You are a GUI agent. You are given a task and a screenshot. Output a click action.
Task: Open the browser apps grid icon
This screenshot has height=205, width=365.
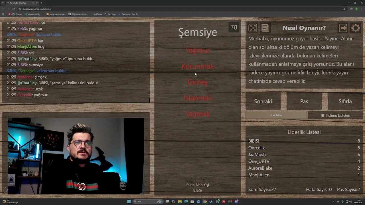tap(3, 14)
